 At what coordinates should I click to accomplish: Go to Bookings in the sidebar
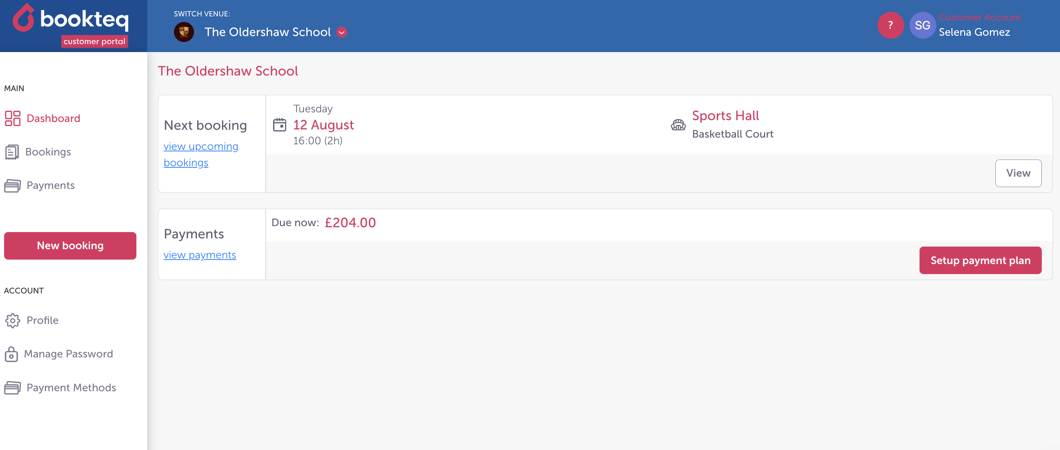point(48,152)
